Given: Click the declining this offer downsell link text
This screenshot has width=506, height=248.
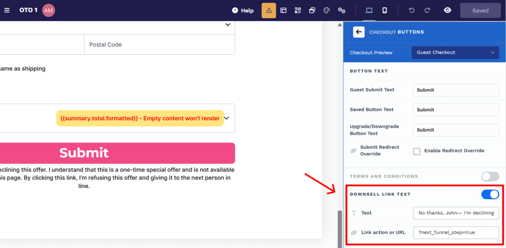Looking at the screenshot, I should [x=117, y=178].
